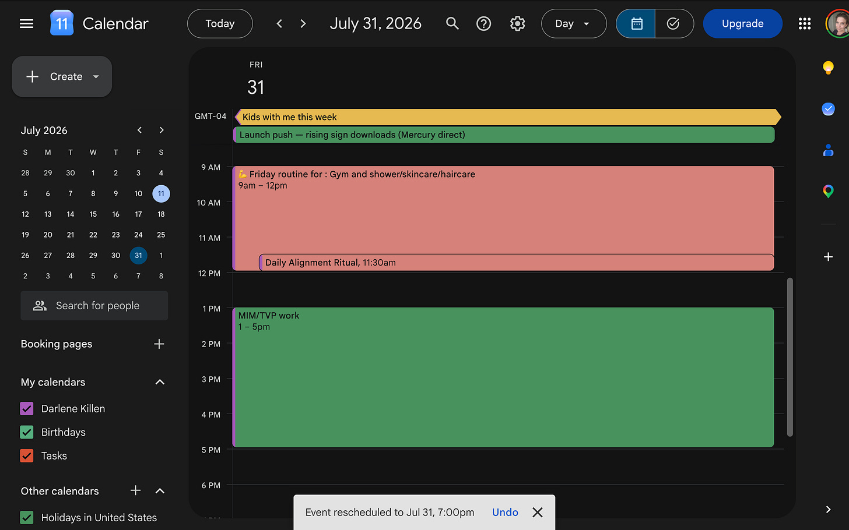Open the search magnifier icon
This screenshot has width=849, height=530.
[452, 24]
